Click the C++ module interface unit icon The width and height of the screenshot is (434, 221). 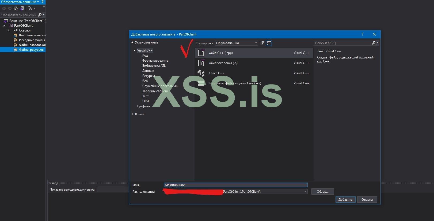tap(201, 83)
